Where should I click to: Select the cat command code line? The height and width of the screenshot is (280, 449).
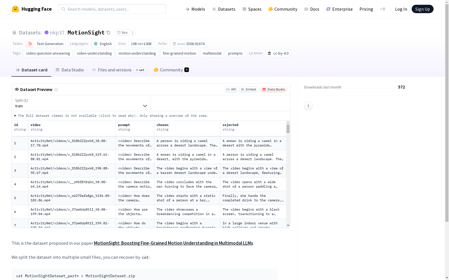(75, 276)
